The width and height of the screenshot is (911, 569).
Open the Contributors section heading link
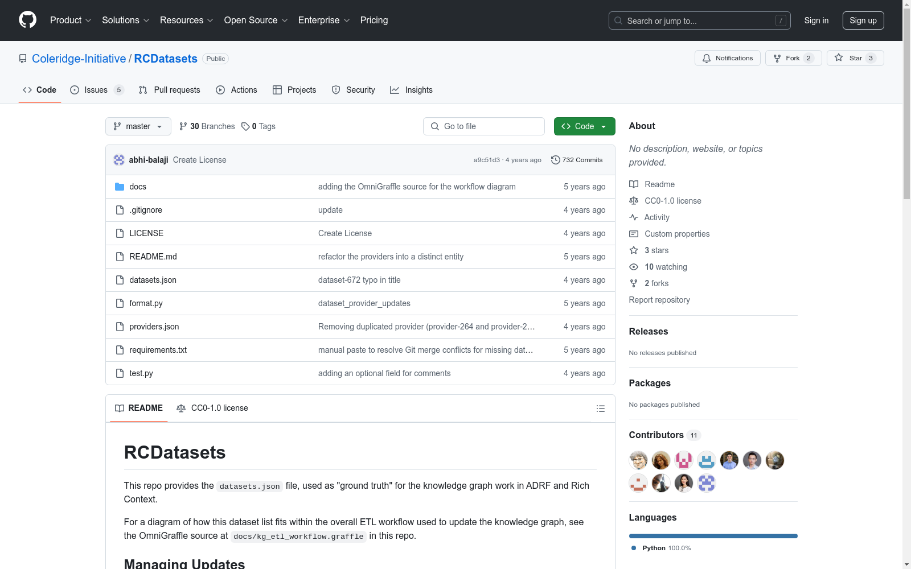click(x=664, y=435)
